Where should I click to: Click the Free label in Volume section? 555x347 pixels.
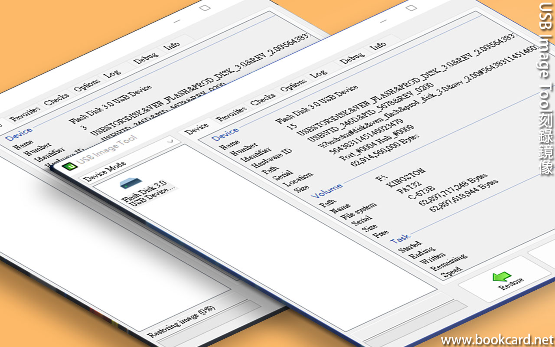[x=381, y=235]
